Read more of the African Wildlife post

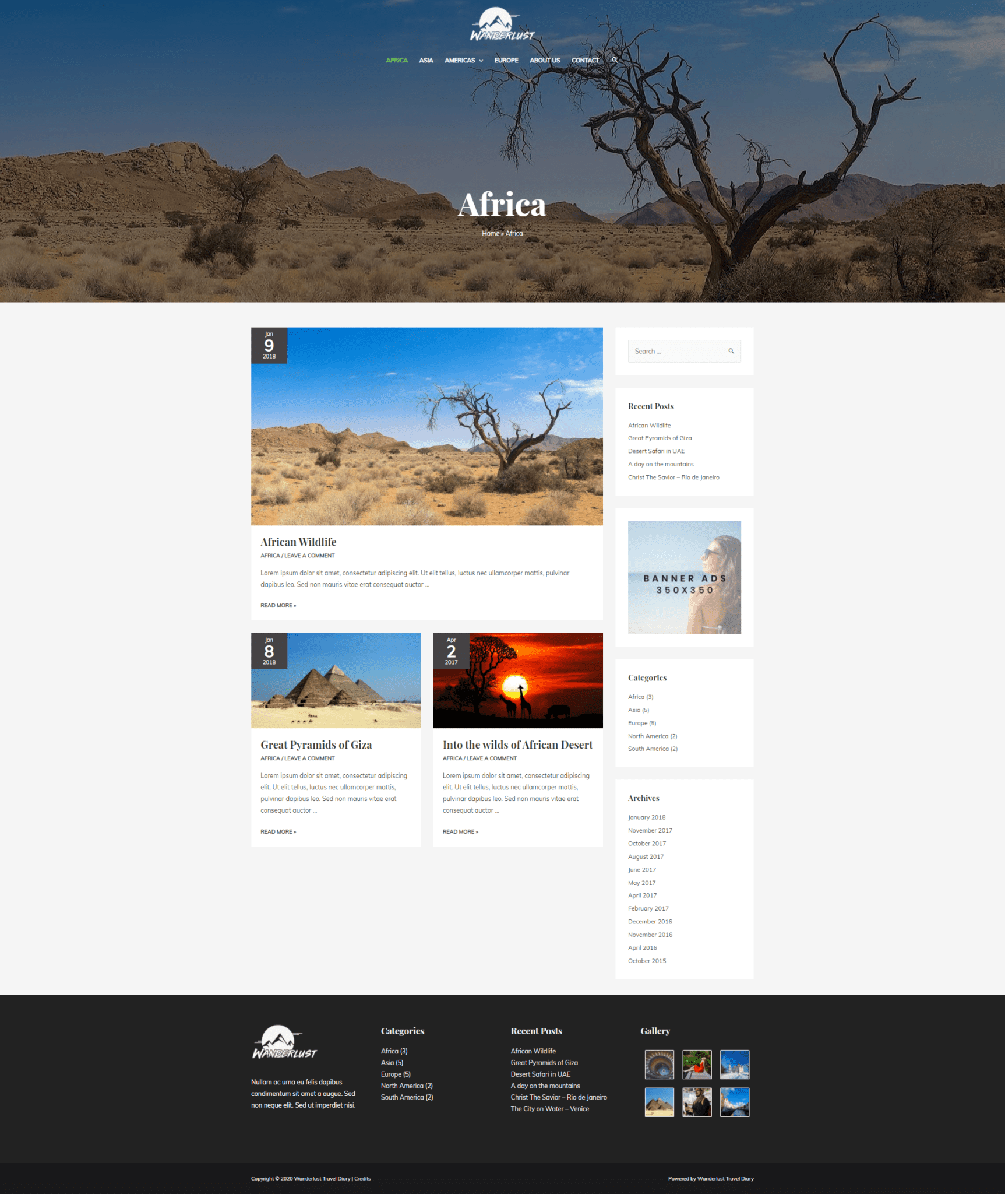pos(278,605)
